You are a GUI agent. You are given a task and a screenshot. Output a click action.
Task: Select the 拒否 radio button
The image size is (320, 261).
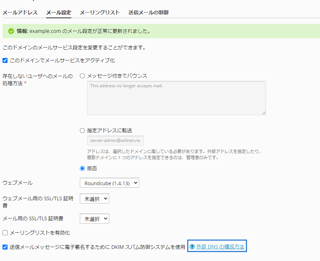point(83,168)
